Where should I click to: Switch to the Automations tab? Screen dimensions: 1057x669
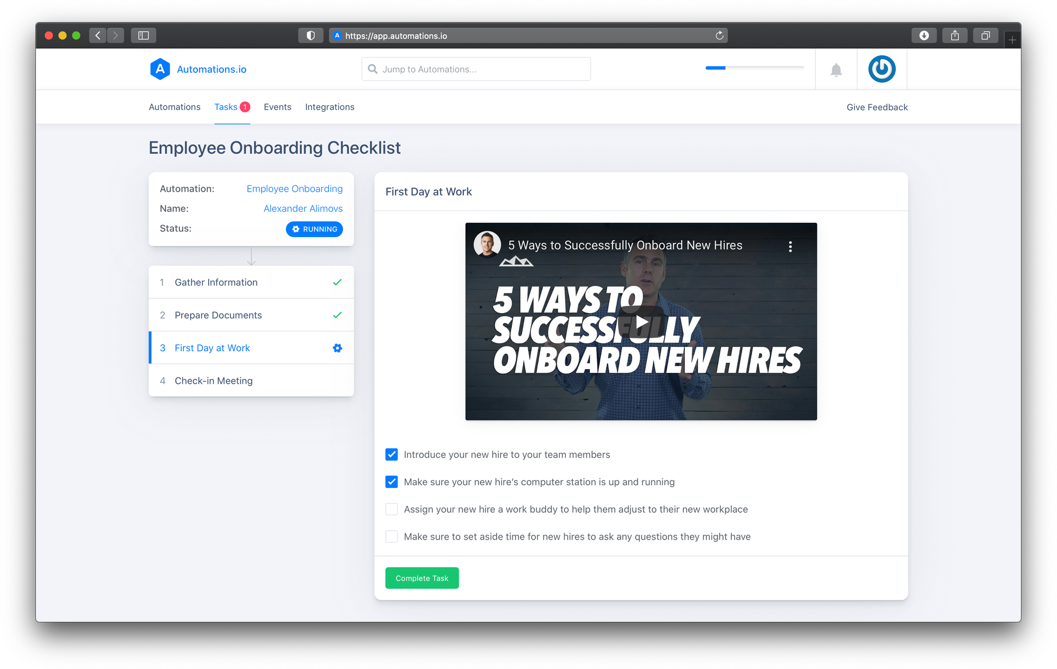click(173, 106)
